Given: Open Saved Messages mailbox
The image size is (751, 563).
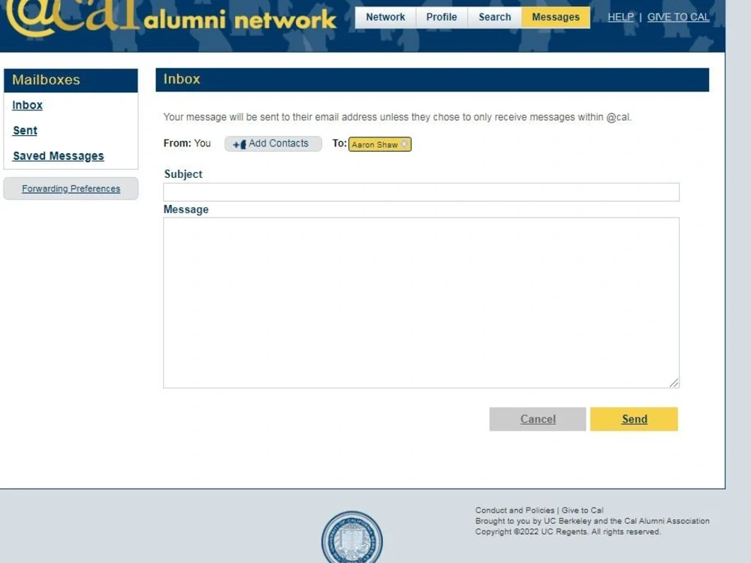Looking at the screenshot, I should (59, 155).
